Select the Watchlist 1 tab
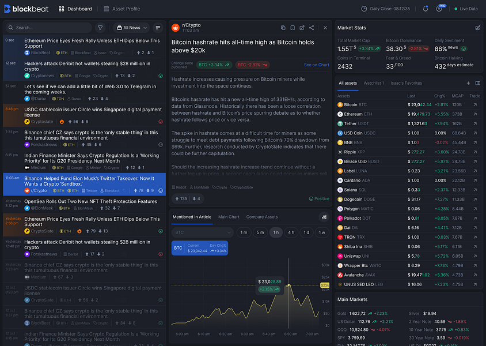 tap(374, 83)
